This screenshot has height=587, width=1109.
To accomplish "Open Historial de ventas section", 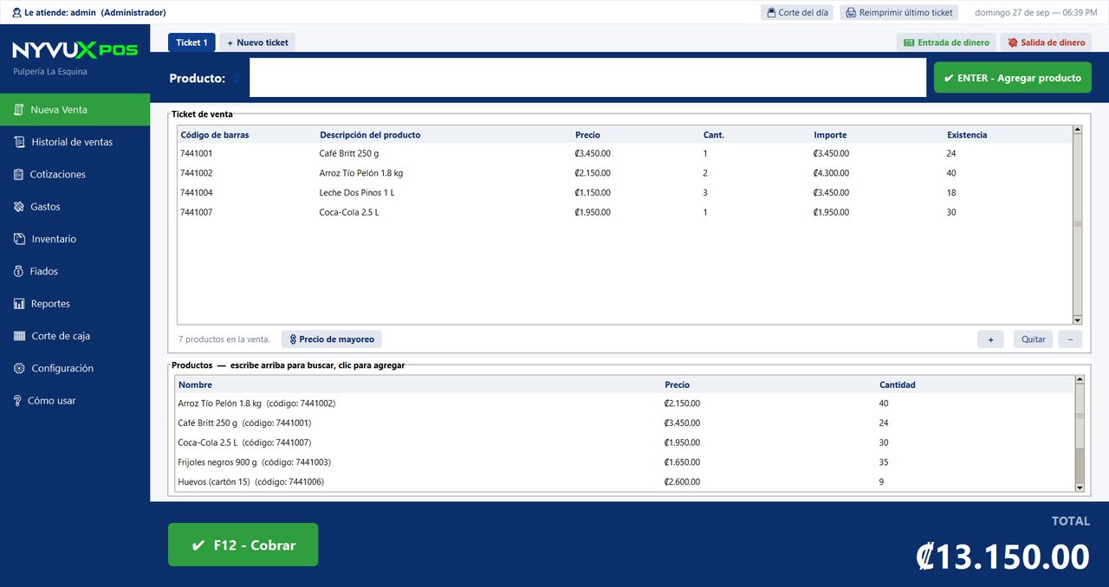I will click(75, 142).
